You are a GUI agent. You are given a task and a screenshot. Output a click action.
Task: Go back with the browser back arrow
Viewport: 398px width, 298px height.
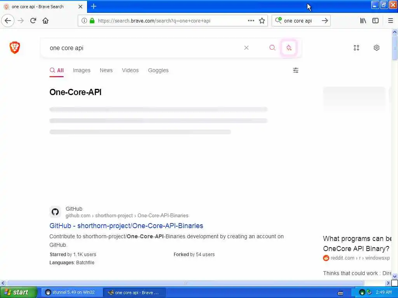(x=8, y=21)
